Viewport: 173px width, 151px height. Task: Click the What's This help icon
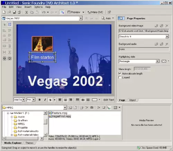[109, 12]
